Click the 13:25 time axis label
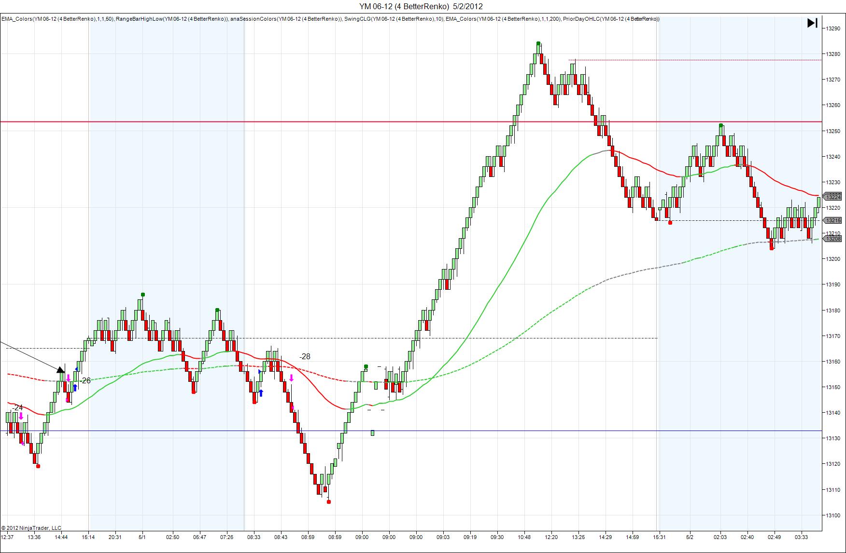The width and height of the screenshot is (846, 553). point(578,537)
